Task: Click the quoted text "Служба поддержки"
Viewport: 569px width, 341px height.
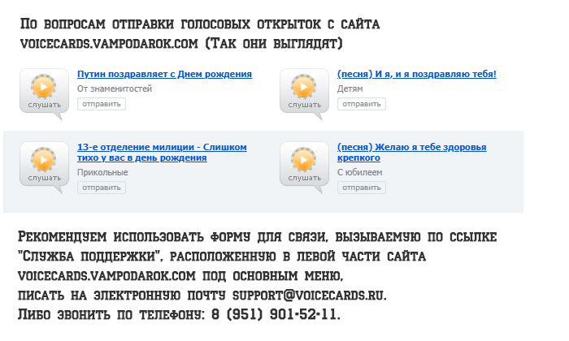Action: [x=89, y=257]
